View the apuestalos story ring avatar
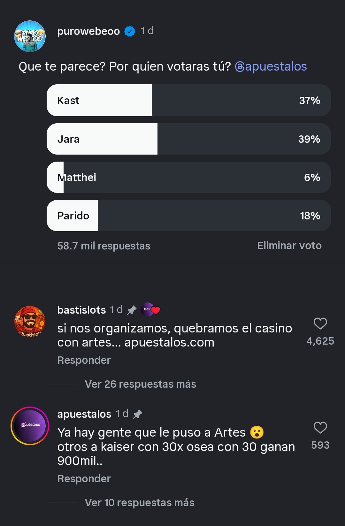 pos(30,426)
